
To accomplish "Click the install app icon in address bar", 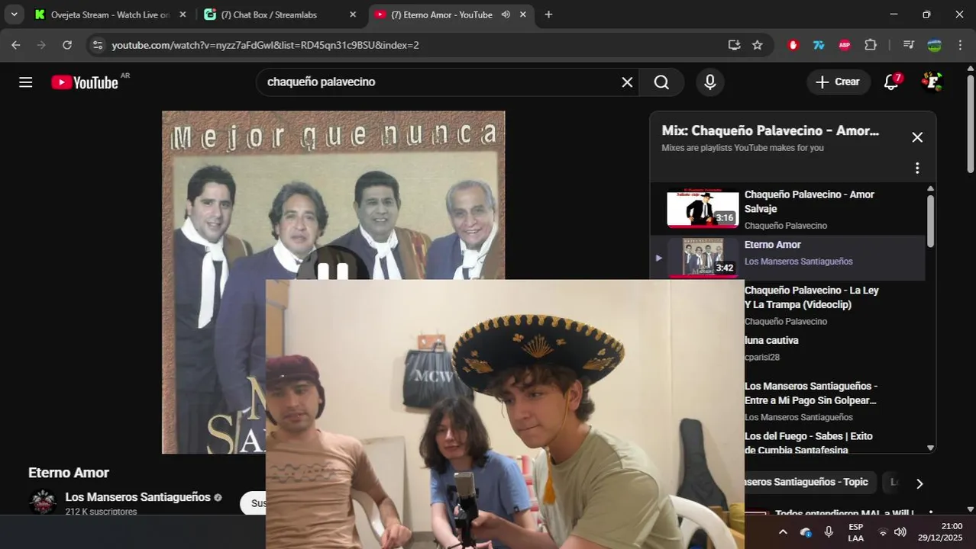I will pyautogui.click(x=734, y=45).
